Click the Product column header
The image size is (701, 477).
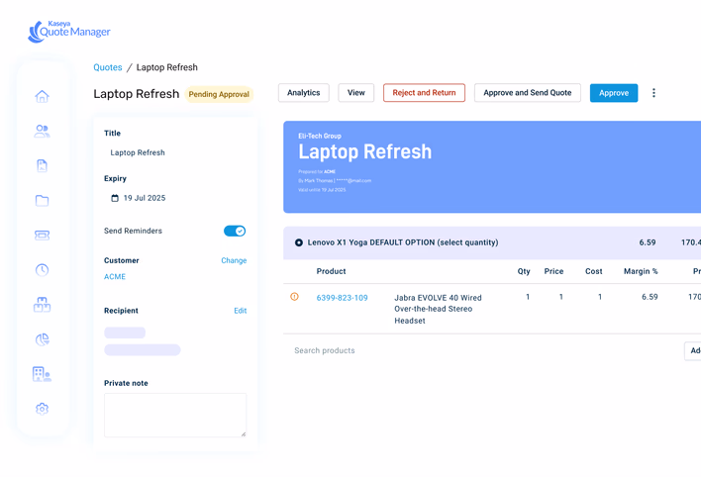click(x=331, y=271)
